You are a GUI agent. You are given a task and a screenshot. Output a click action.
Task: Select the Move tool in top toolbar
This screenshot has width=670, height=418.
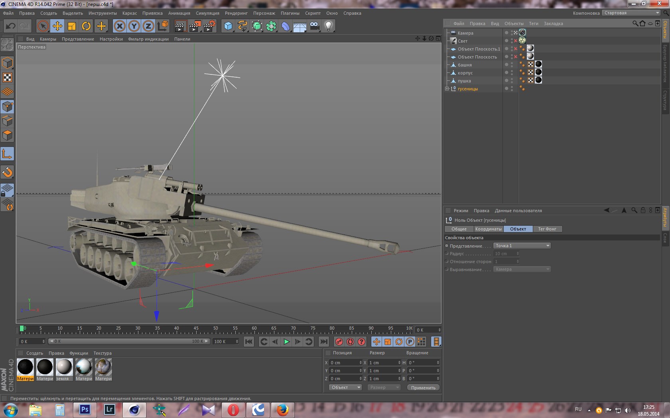[57, 26]
